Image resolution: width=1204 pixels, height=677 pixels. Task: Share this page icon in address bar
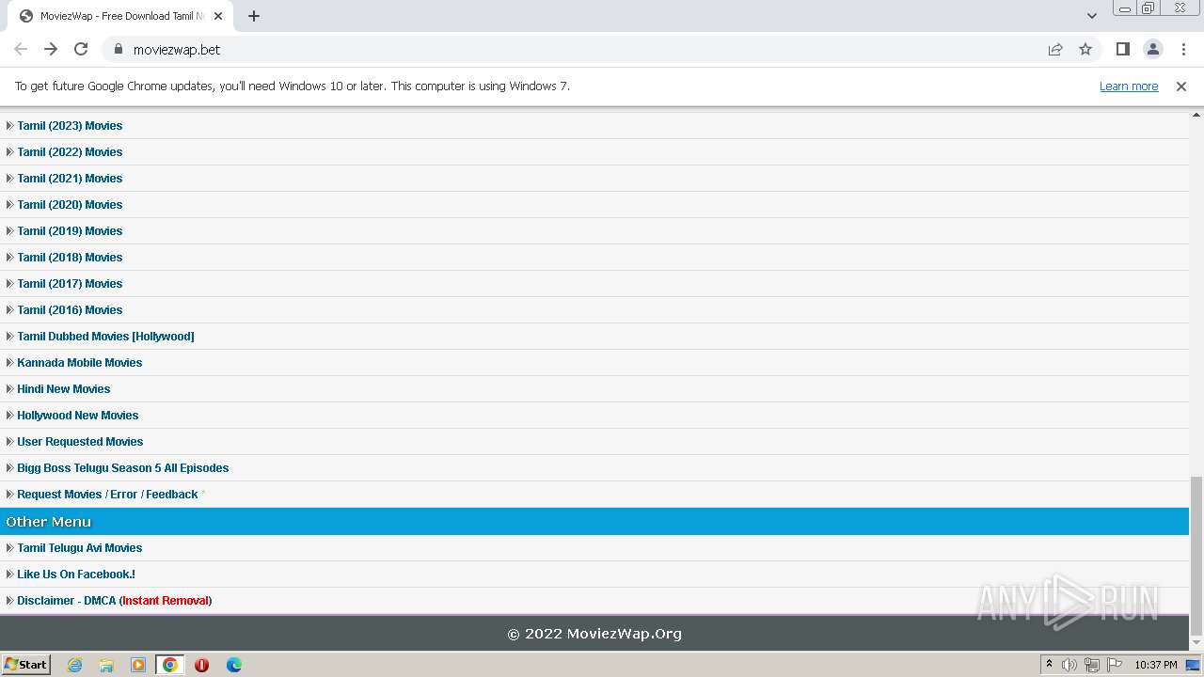tap(1055, 49)
